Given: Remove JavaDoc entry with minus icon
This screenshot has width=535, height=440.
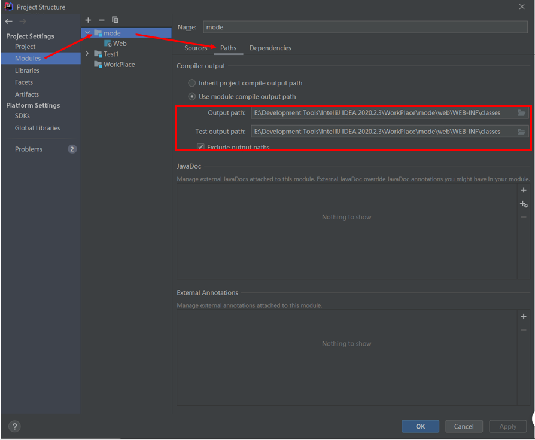Looking at the screenshot, I should coord(524,217).
